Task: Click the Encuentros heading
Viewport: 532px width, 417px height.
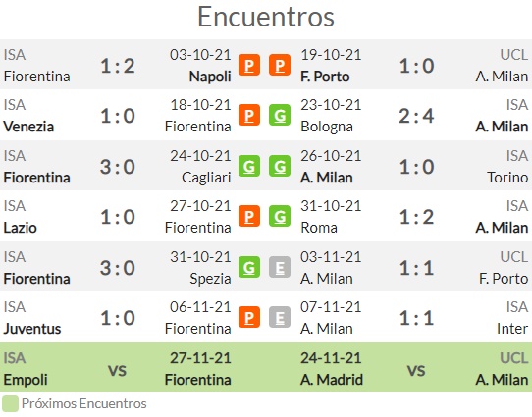Action: point(266,17)
